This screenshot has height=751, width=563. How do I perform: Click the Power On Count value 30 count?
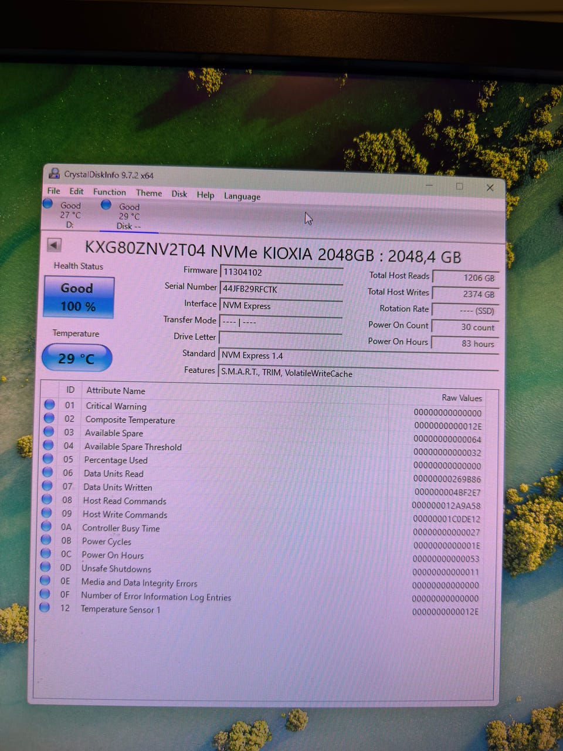click(465, 327)
